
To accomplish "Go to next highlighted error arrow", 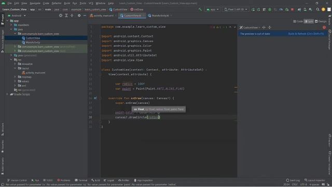I will pos(235,27).
